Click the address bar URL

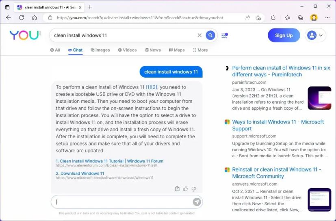pos(140,18)
